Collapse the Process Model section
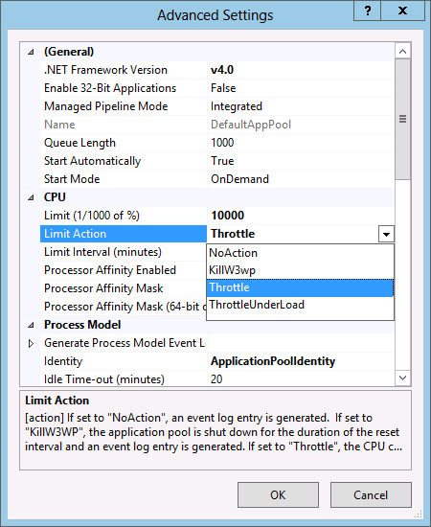431x527 pixels. coord(31,325)
